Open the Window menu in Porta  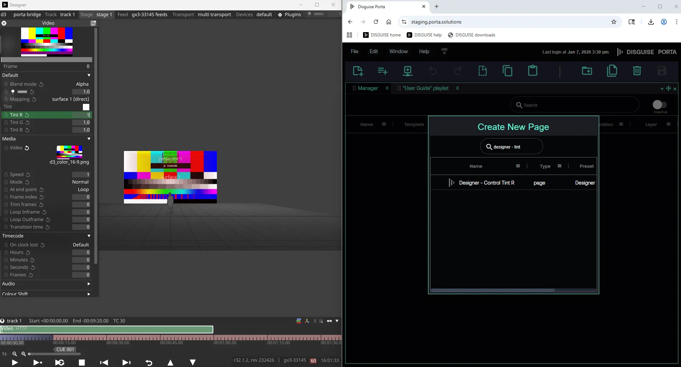398,51
